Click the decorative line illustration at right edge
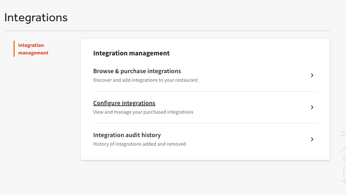This screenshot has width=346, height=195. (343, 158)
